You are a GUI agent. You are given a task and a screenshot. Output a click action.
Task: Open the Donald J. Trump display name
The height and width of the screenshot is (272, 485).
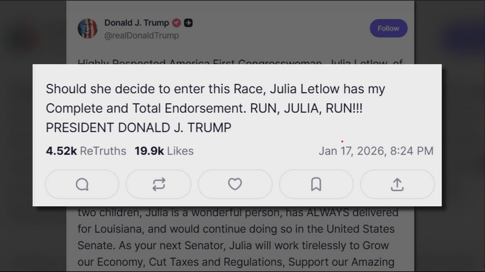136,23
